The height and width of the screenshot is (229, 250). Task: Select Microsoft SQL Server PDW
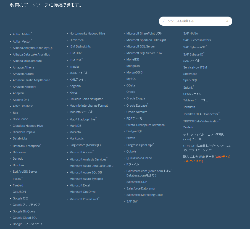click(144, 53)
